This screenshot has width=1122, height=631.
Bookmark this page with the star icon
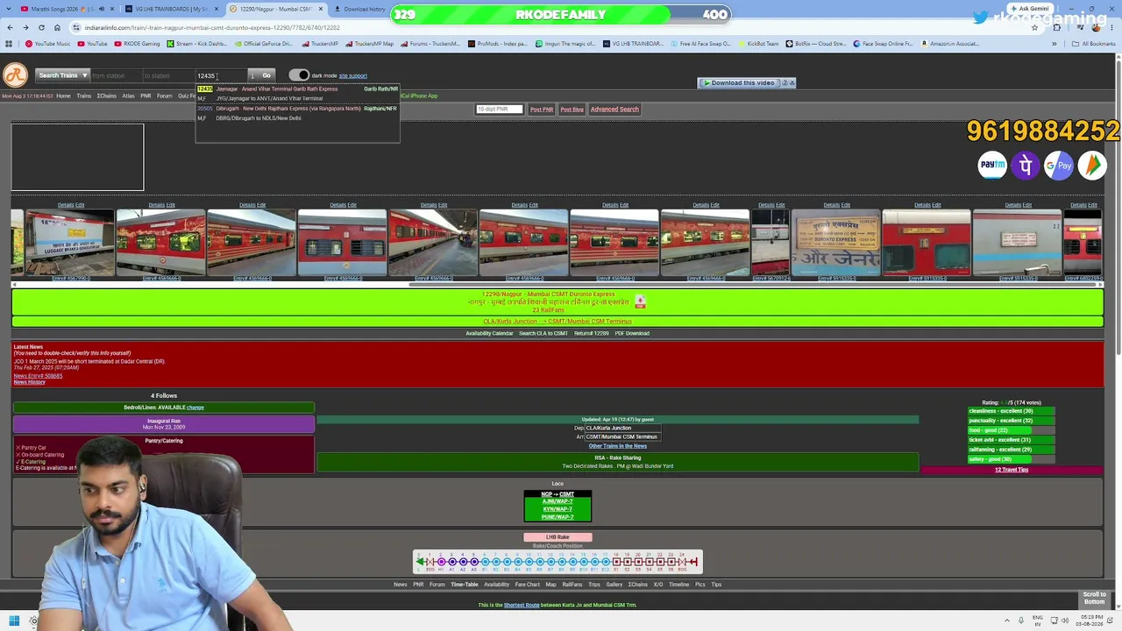pyautogui.click(x=1034, y=27)
